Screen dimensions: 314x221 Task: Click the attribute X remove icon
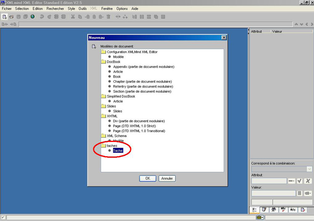307,181
